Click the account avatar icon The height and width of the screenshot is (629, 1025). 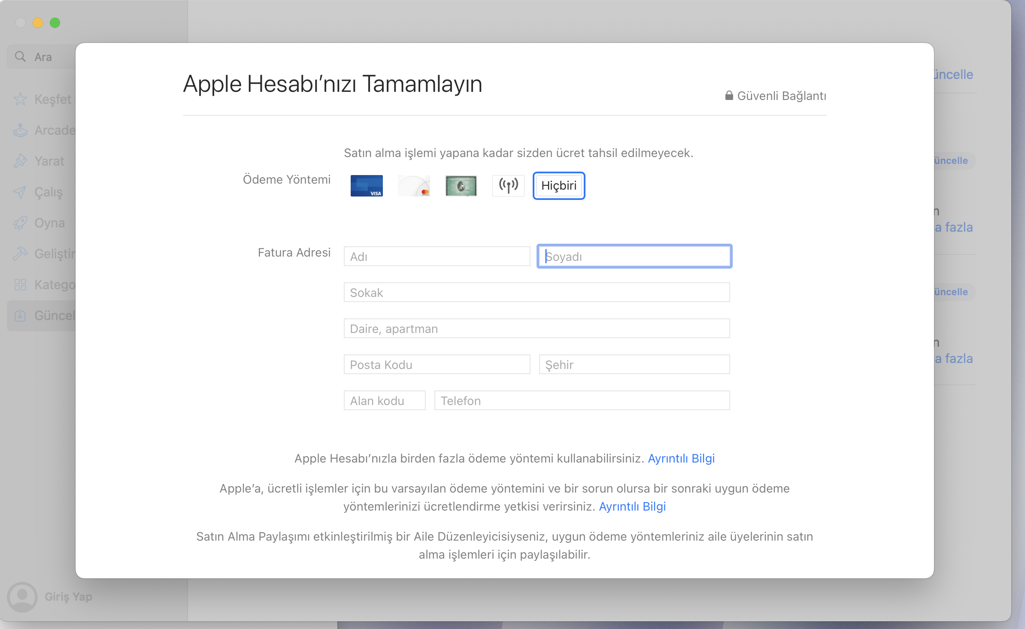(22, 597)
